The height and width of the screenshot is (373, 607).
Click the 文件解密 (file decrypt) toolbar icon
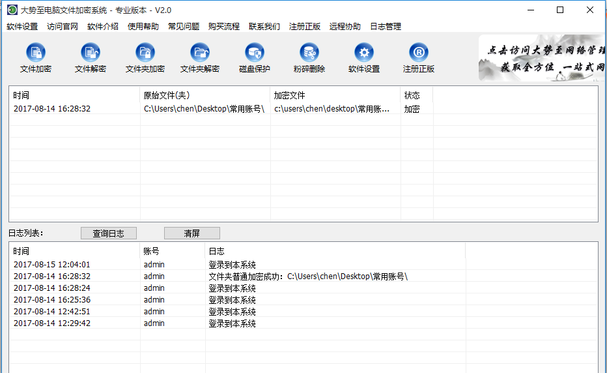(x=91, y=53)
